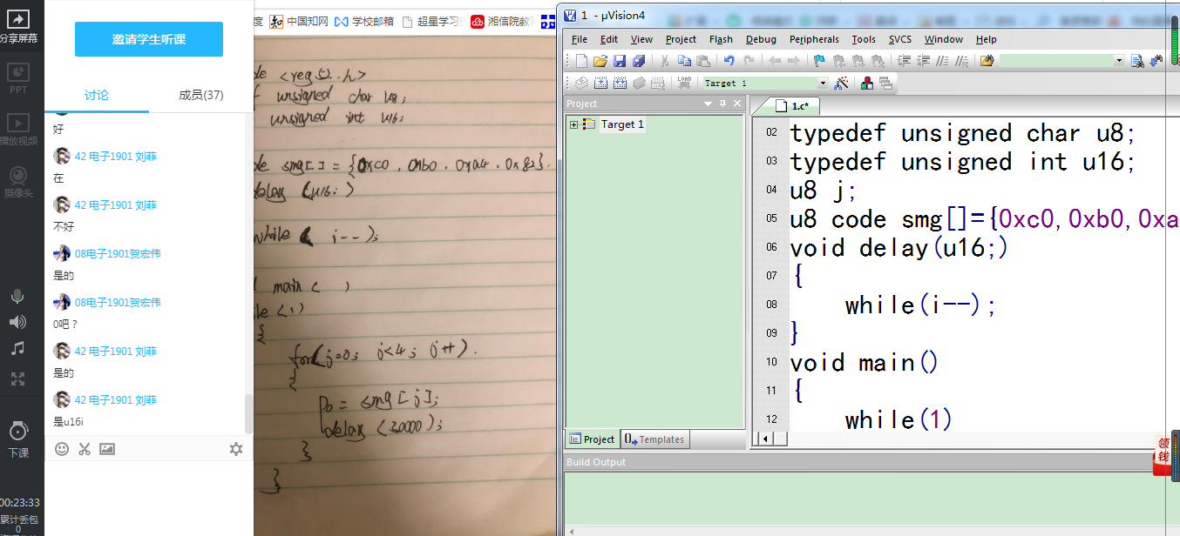This screenshot has height=536, width=1180.
Task: Toggle the speaker volume icon
Action: tap(17, 323)
